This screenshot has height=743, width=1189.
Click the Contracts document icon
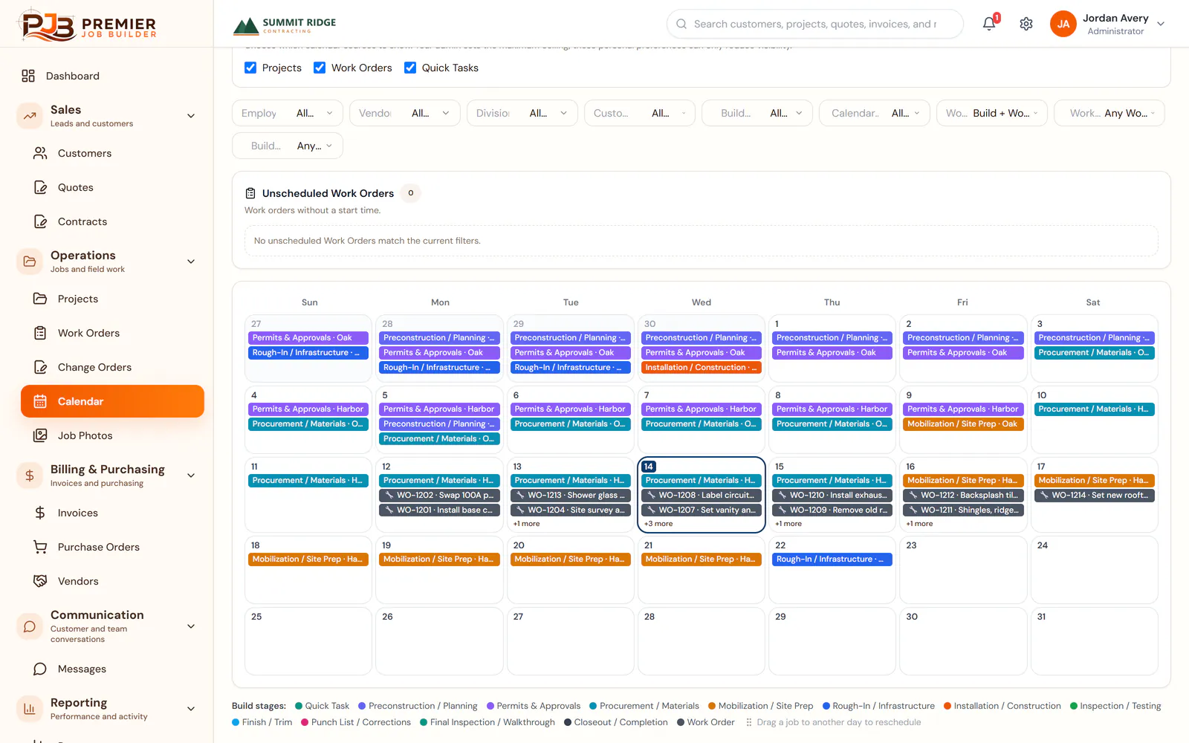coord(40,221)
